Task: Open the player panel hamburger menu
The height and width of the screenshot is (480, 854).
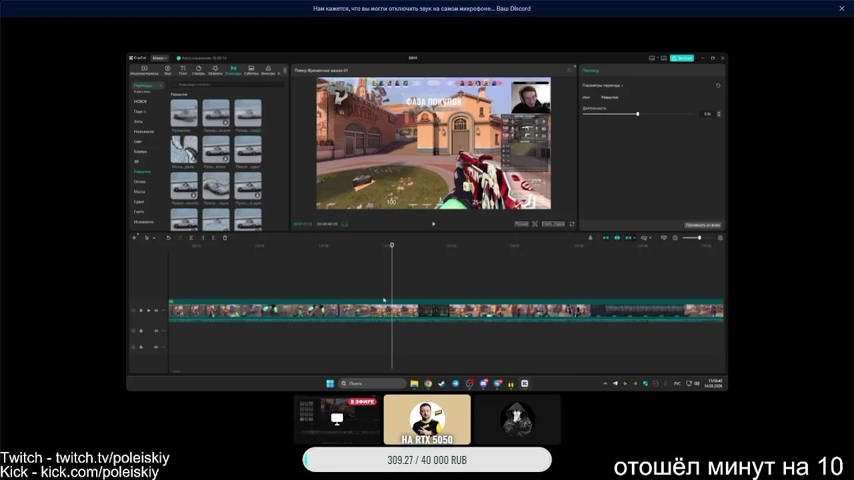Action: point(569,70)
